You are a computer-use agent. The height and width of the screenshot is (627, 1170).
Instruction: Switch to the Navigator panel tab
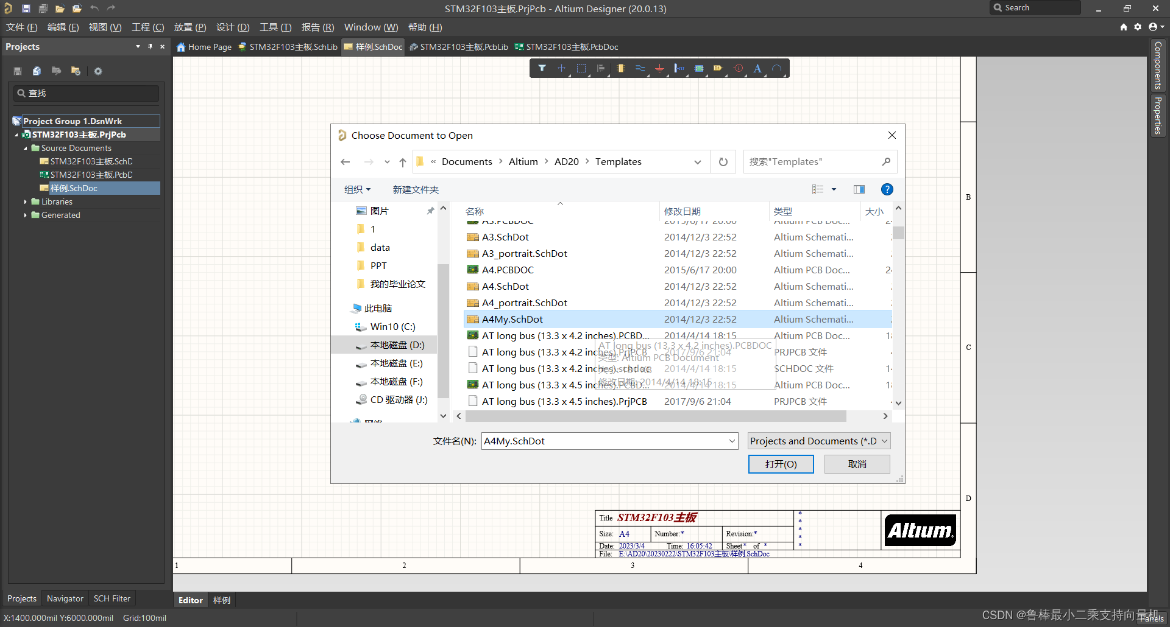click(x=65, y=598)
